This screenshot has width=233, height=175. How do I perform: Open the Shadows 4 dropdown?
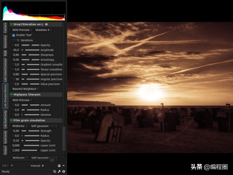click(43, 30)
